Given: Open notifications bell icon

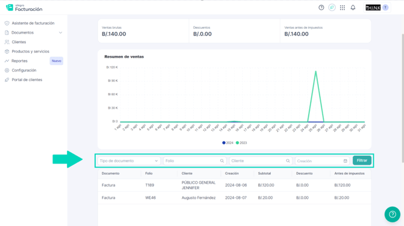Looking at the screenshot, I should point(353,8).
